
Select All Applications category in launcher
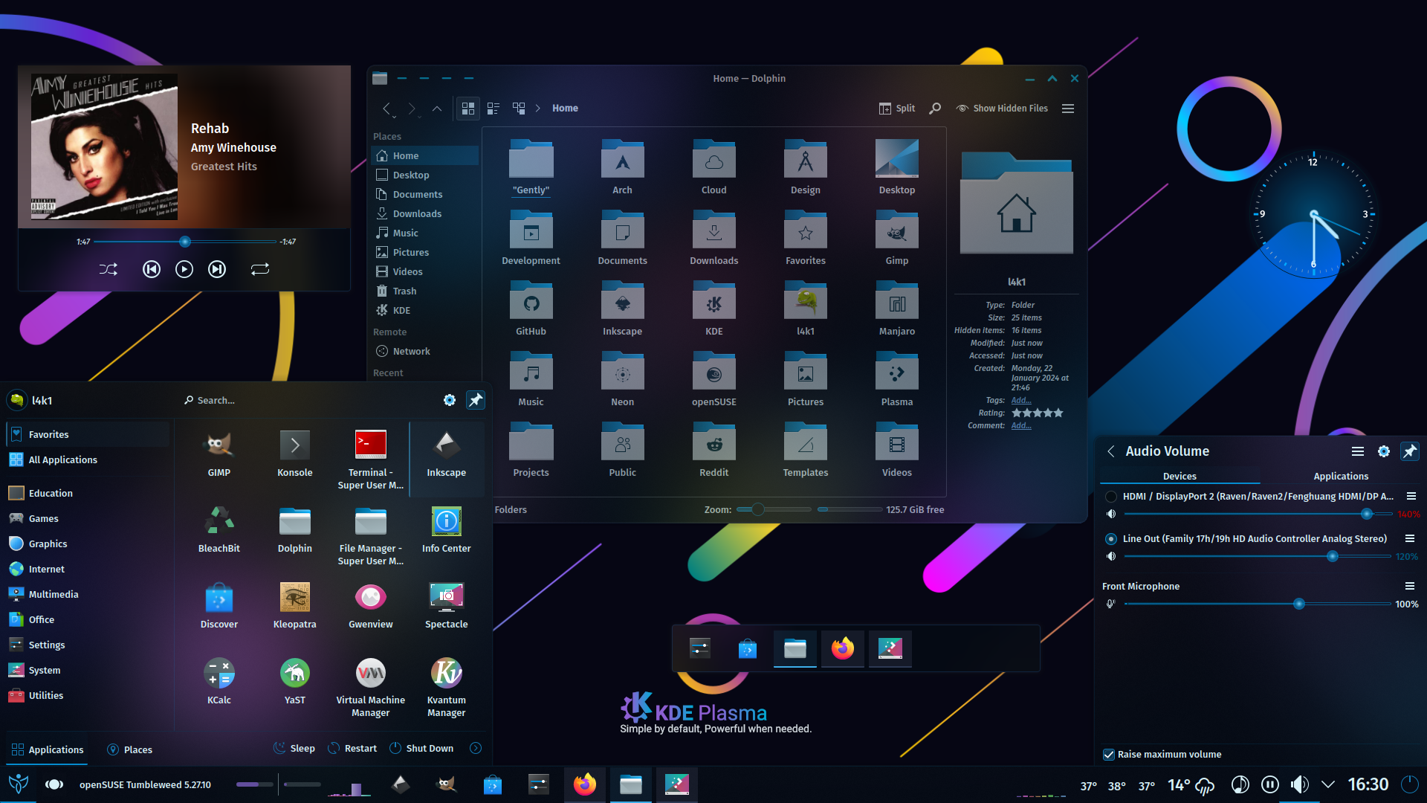(x=88, y=459)
